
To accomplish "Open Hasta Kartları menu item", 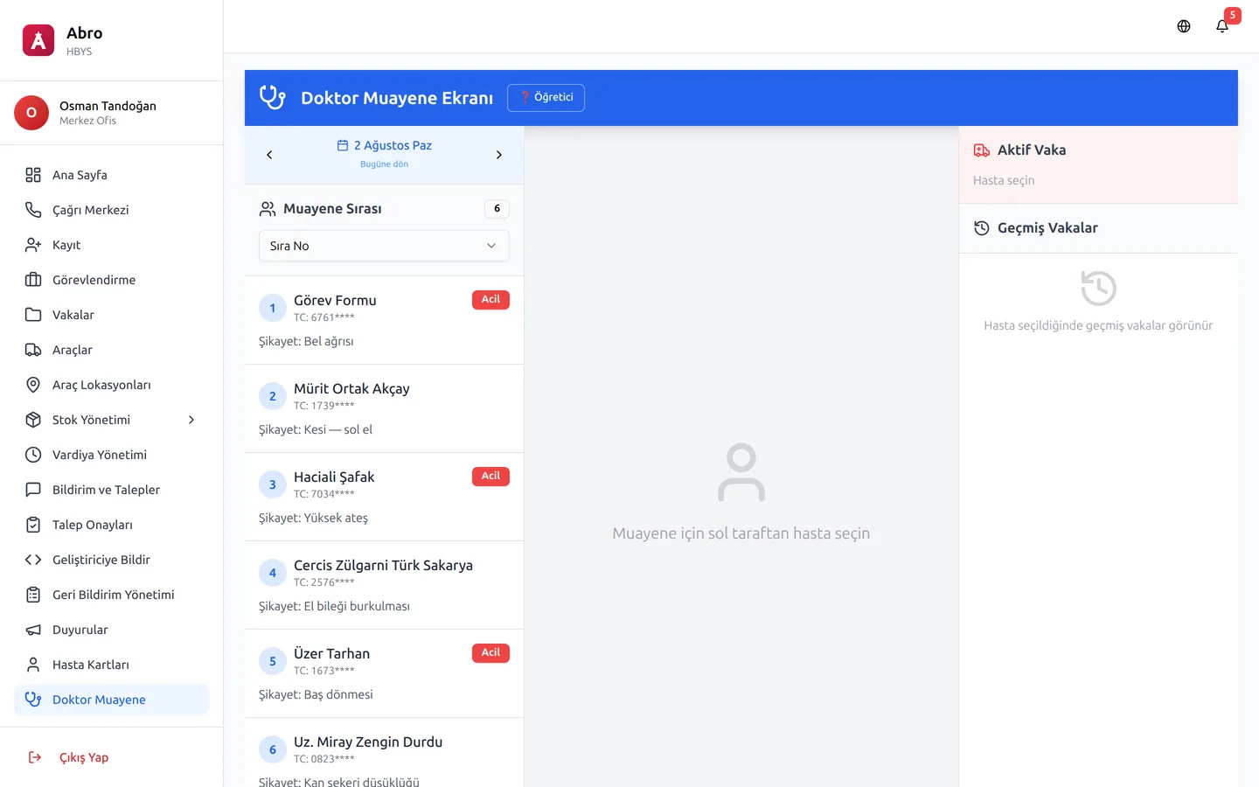I will pos(112,665).
